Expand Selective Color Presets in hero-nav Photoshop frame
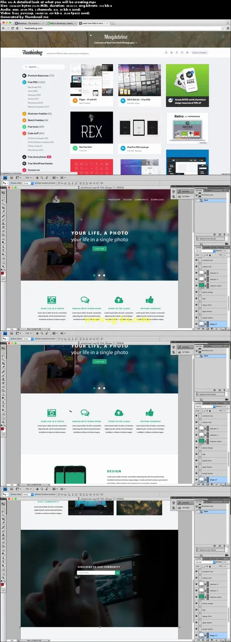The height and width of the screenshot is (642, 231). click(198, 238)
